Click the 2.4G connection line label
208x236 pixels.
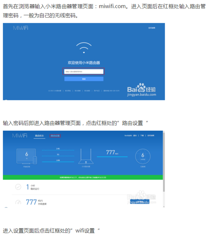point(58,149)
